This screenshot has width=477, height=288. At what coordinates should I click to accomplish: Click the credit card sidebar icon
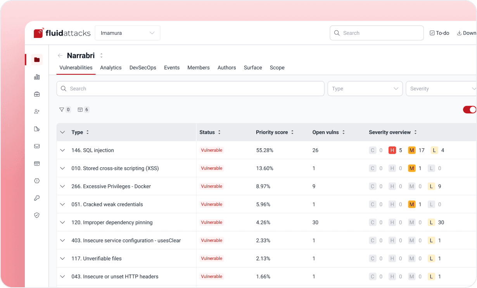37,163
